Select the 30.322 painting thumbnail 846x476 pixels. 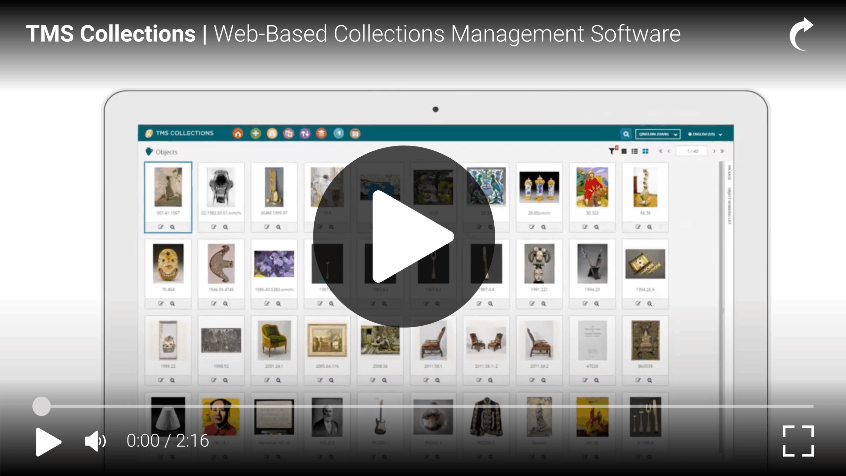point(592,187)
